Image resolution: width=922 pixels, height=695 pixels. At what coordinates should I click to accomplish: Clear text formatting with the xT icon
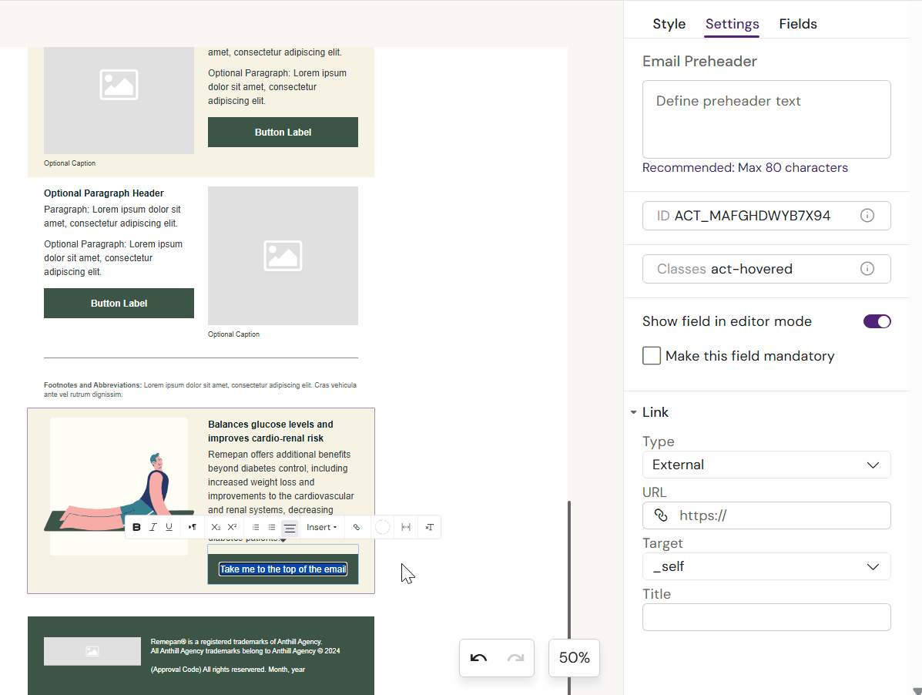pyautogui.click(x=429, y=527)
